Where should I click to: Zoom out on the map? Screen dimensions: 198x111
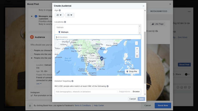click(x=137, y=52)
